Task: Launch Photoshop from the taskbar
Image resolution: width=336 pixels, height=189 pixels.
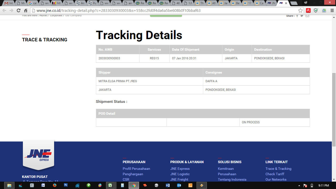Action: pos(66,185)
